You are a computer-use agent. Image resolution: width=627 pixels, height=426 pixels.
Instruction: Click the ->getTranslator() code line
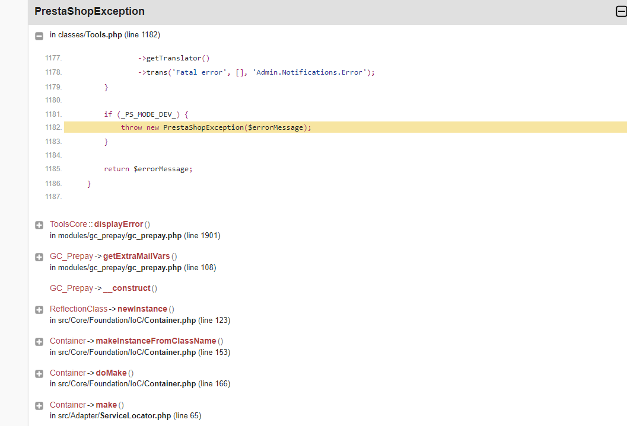174,58
